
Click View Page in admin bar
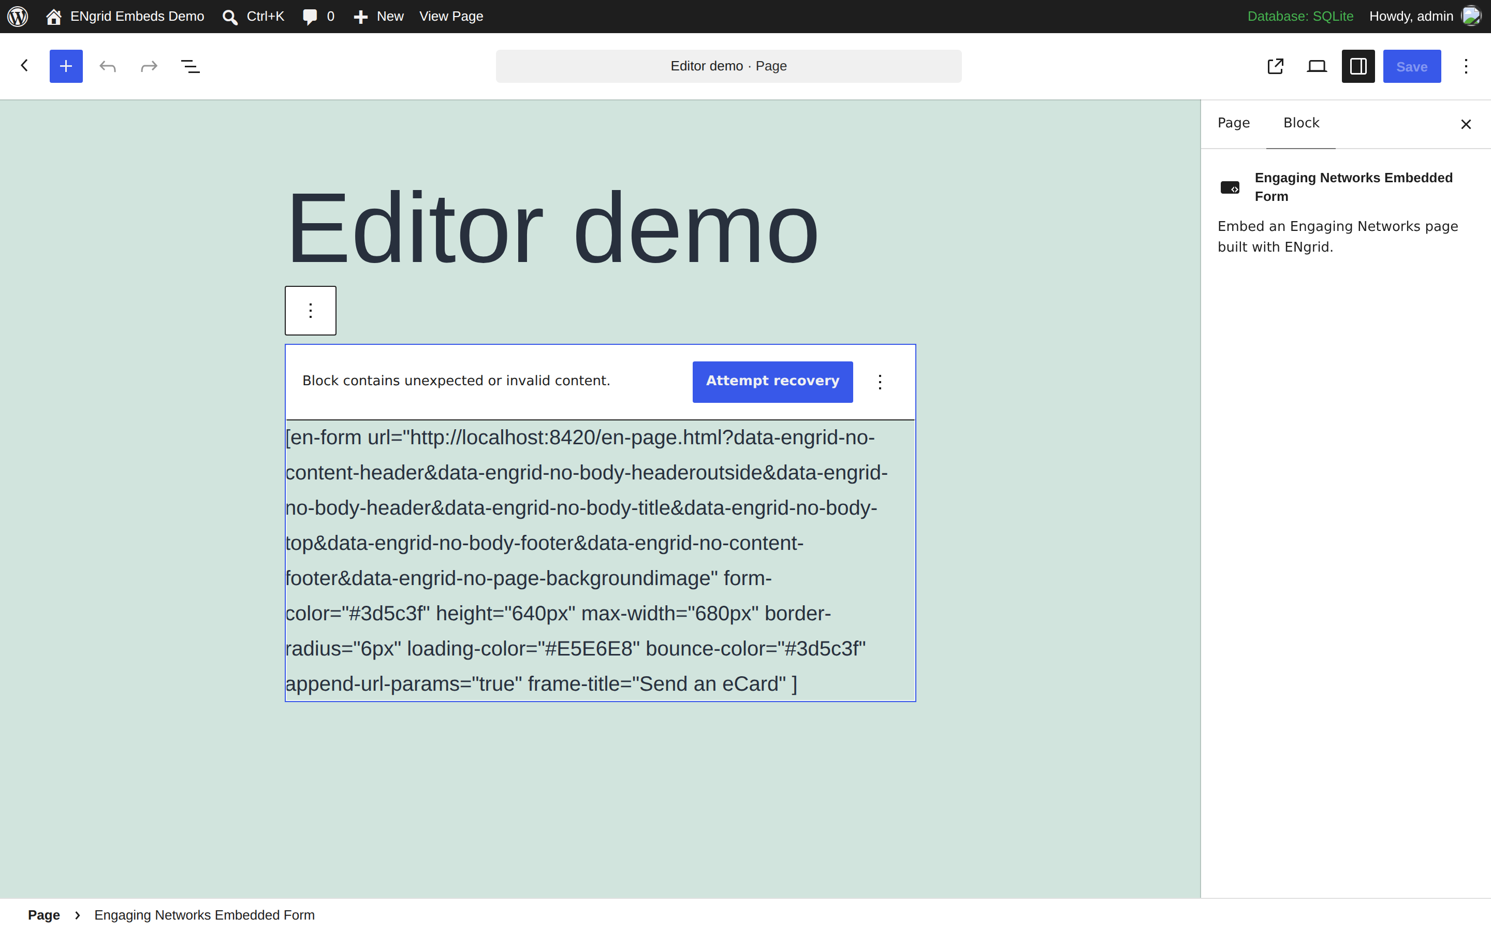[x=451, y=16]
